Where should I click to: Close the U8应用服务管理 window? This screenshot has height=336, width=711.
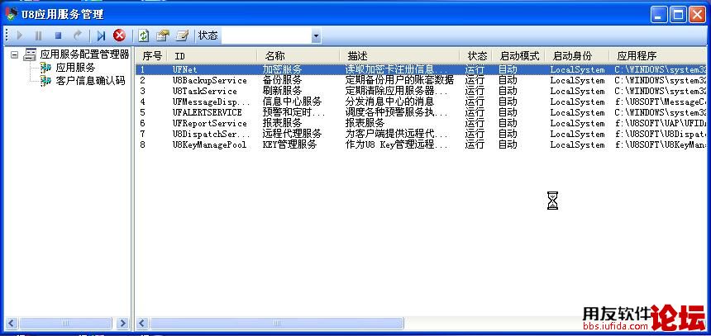698,15
